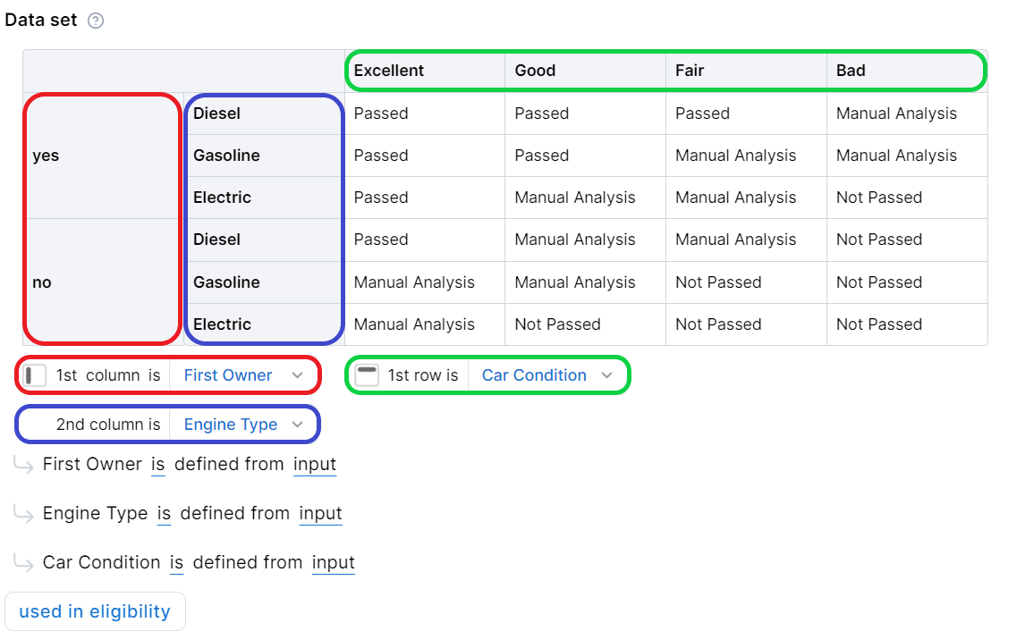Open the First Owner column dropdown
This screenshot has width=1025, height=631.
pyautogui.click(x=243, y=375)
